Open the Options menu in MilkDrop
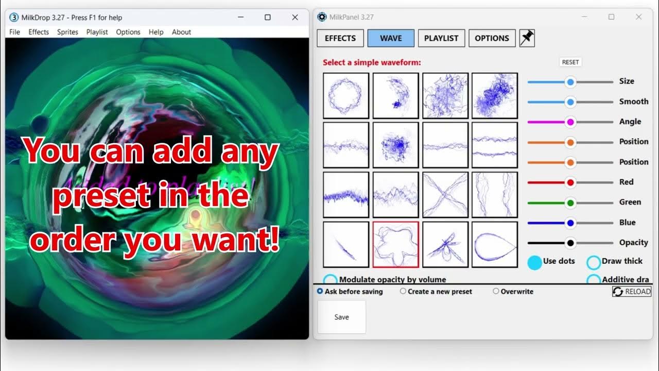This screenshot has height=371, width=659. pyautogui.click(x=128, y=32)
